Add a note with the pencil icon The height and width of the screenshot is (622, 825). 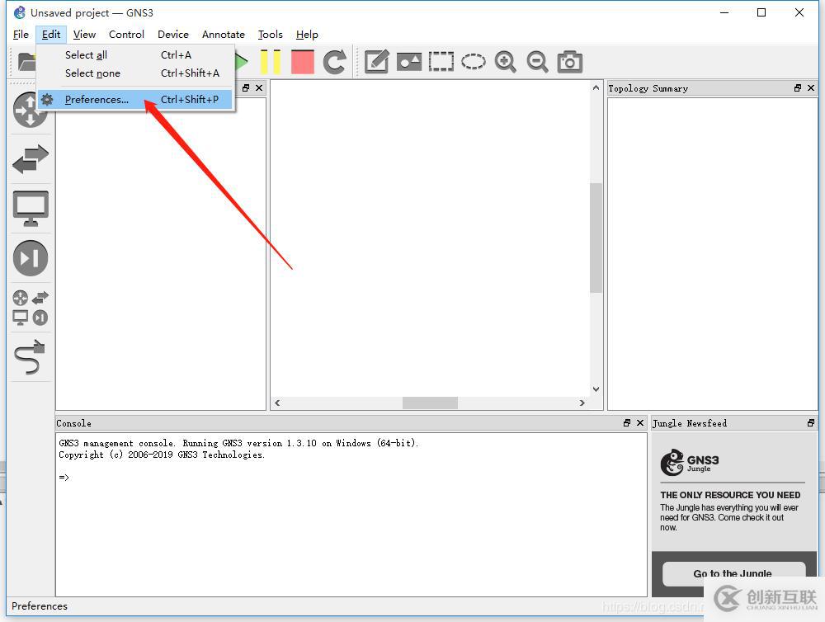point(377,62)
